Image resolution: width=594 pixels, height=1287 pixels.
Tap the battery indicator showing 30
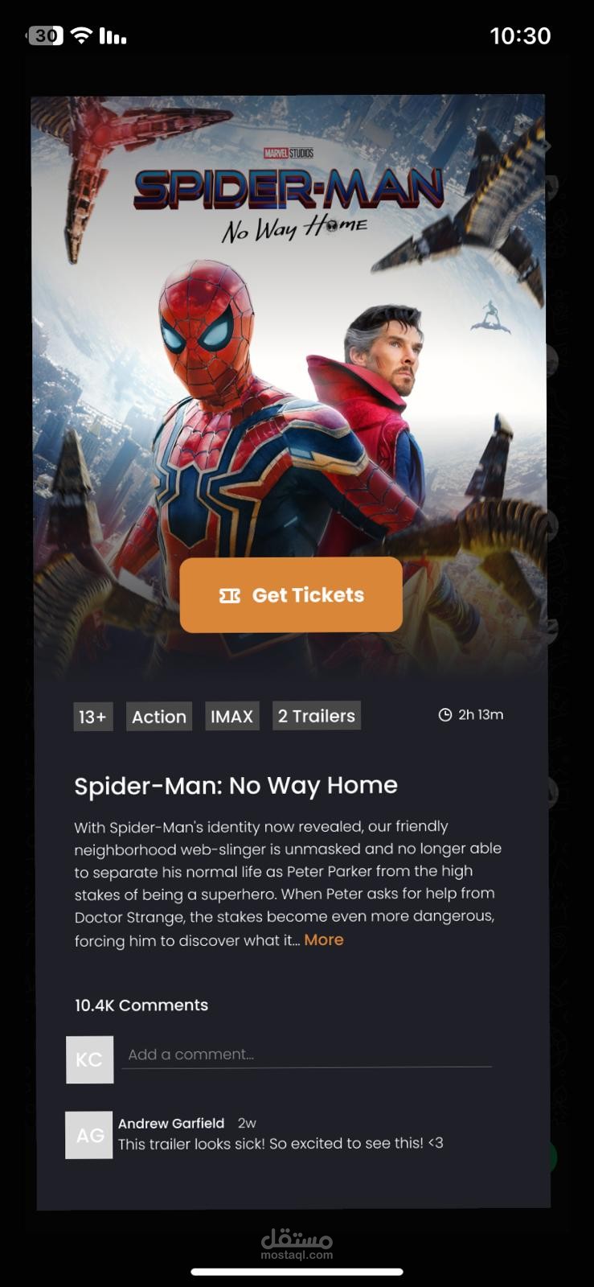point(46,35)
